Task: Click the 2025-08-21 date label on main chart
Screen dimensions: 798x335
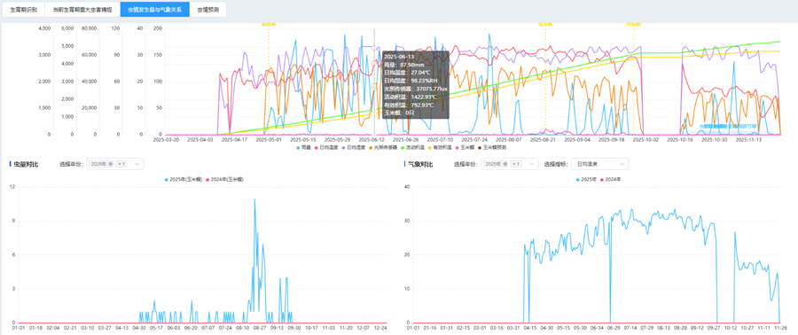Action: click(543, 139)
